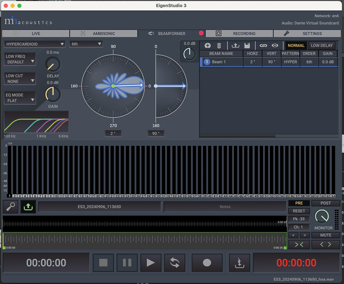
Task: Open the SETTINGS tab
Action: pyautogui.click(x=307, y=34)
